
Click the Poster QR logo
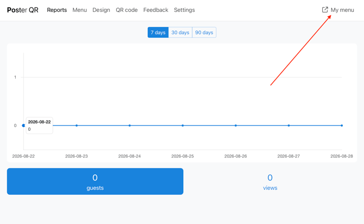[22, 10]
